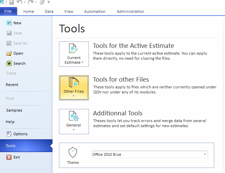Click Help in the backstage sidebar
The image size is (225, 173).
pyautogui.click(x=10, y=122)
